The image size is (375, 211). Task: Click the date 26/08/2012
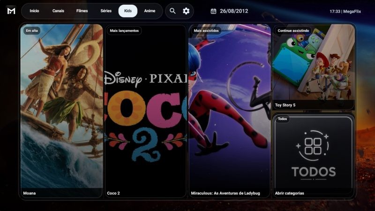click(234, 11)
